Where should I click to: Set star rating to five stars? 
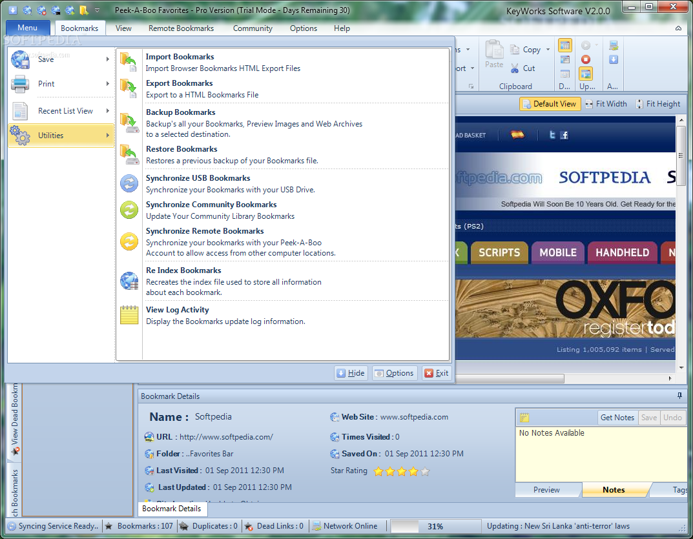coord(425,471)
